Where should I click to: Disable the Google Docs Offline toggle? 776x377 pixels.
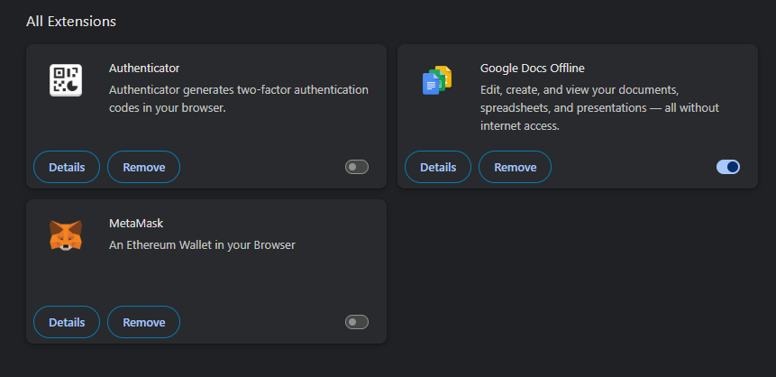(728, 167)
